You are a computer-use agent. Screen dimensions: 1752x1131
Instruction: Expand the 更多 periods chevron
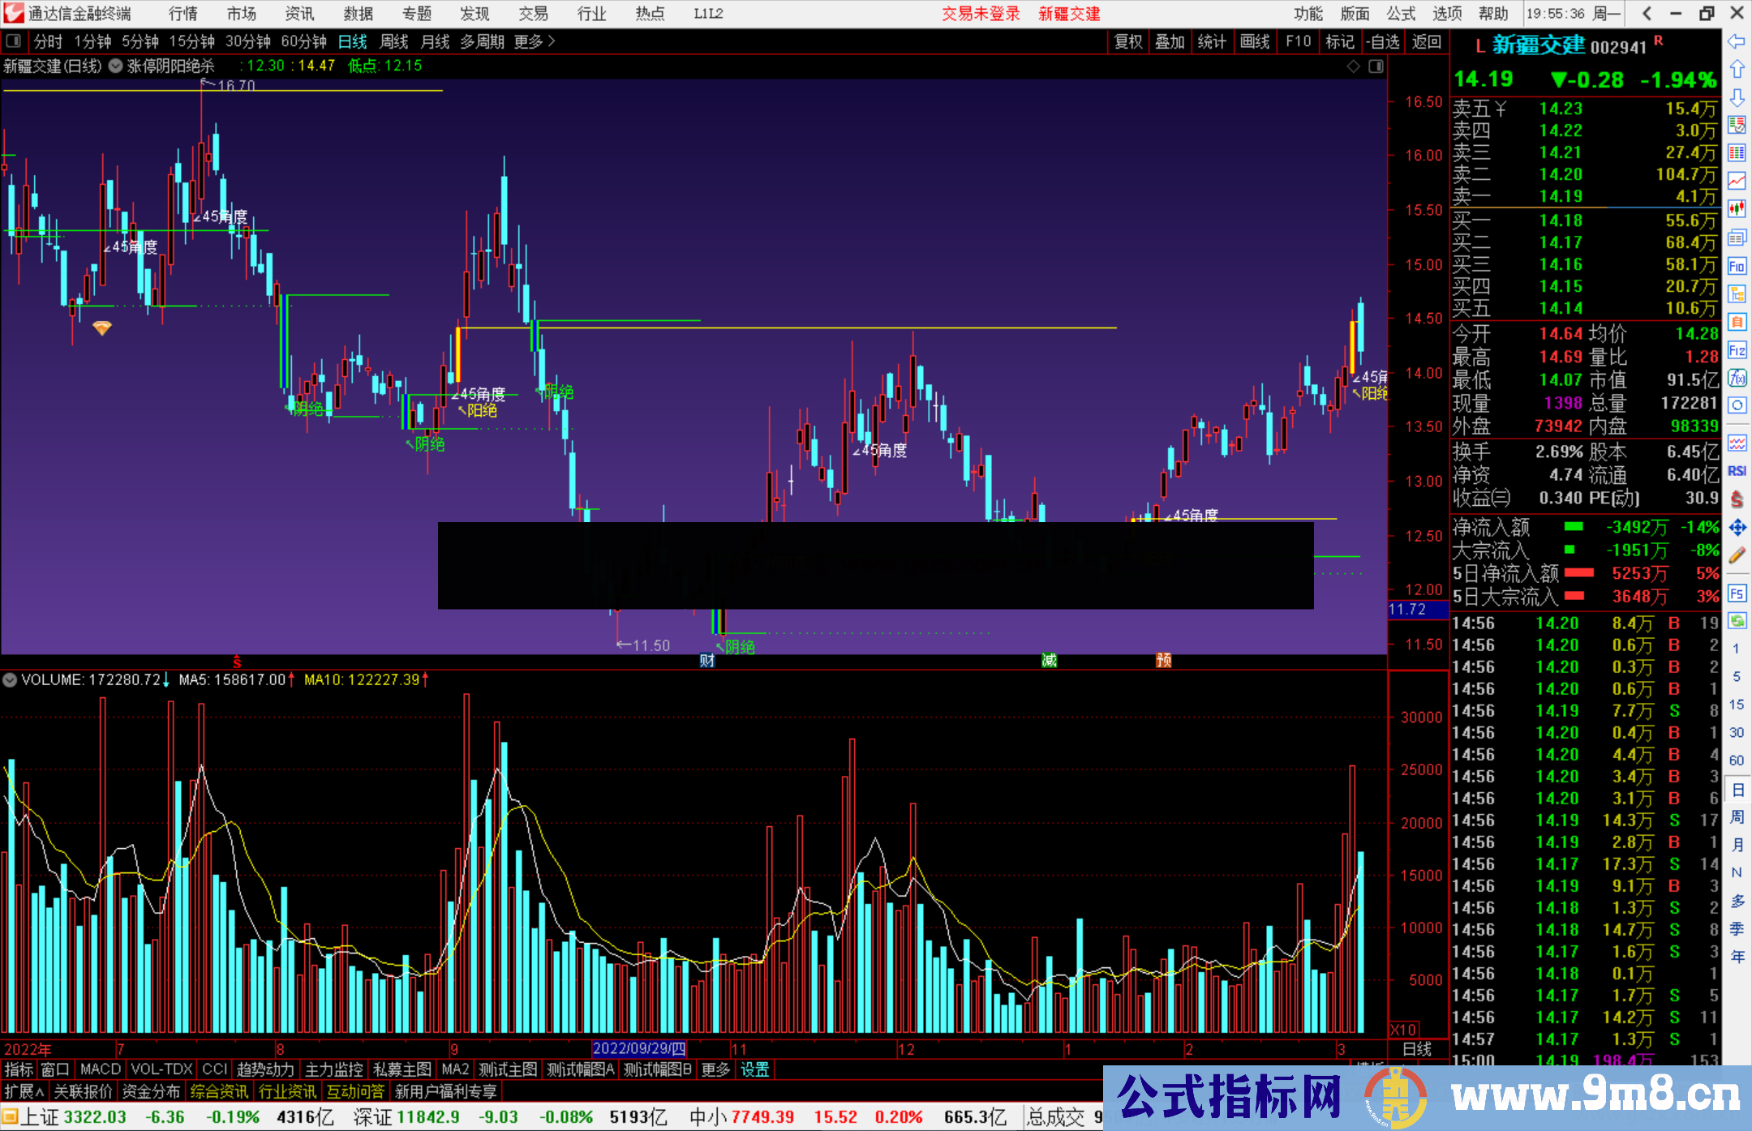552,41
